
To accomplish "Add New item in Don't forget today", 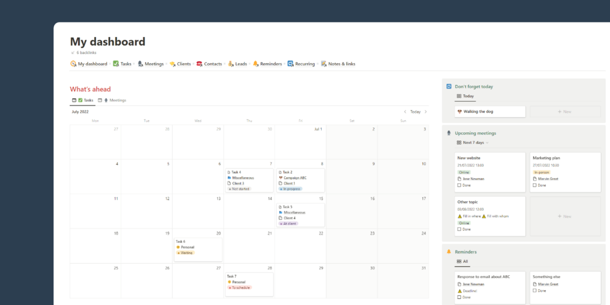I will pyautogui.click(x=565, y=112).
